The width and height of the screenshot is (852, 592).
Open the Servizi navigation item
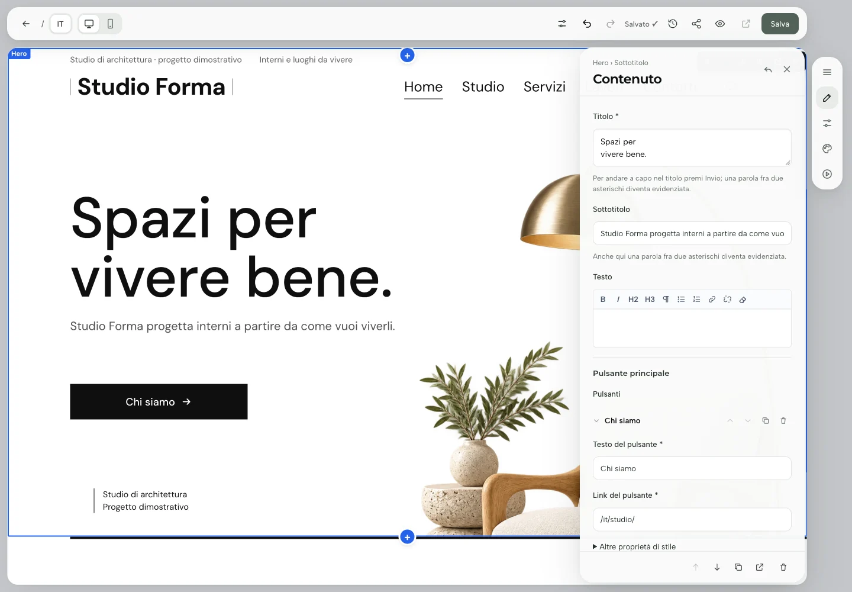tap(545, 87)
